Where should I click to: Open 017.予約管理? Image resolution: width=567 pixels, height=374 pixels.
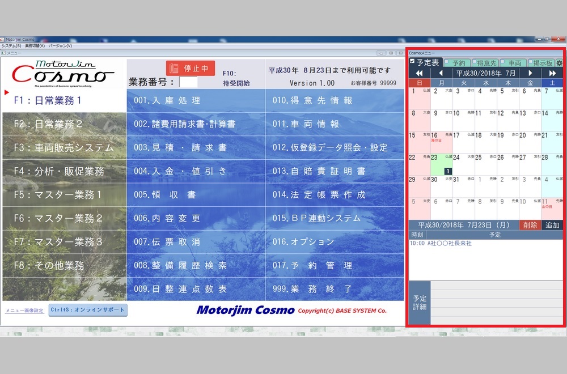click(335, 266)
